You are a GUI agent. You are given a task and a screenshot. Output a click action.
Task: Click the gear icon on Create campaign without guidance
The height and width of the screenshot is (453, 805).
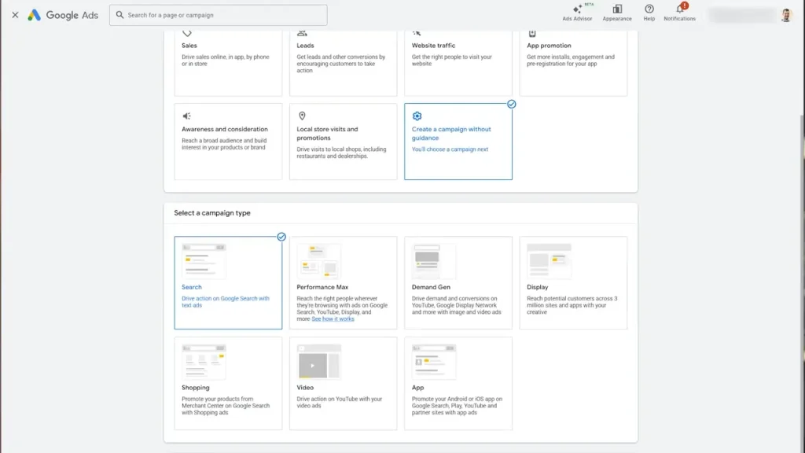click(417, 115)
